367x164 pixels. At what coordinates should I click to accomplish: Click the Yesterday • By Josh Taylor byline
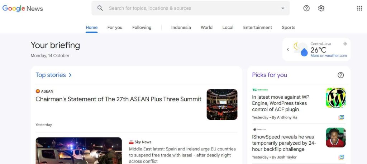(x=274, y=157)
